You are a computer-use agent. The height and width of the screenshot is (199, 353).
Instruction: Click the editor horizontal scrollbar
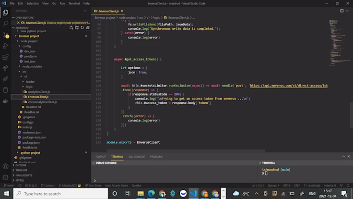pyautogui.click(x=186, y=150)
